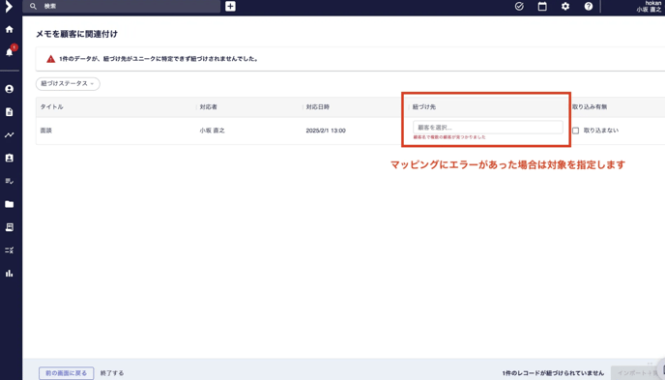Viewport: 665px width, 380px height.
Task: Click the 対応日時 column header
Action: (x=318, y=107)
